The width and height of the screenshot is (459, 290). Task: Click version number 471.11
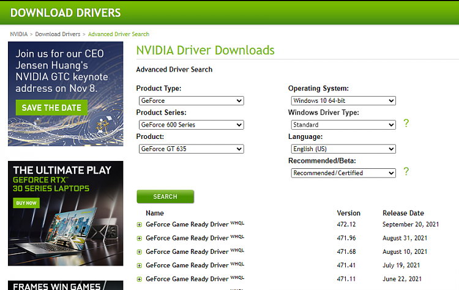346,279
